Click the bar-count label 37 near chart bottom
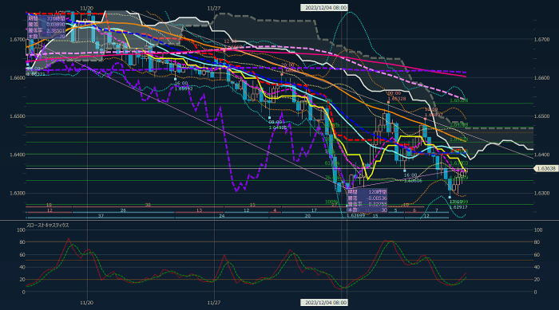This screenshot has height=310, width=559. click(101, 216)
